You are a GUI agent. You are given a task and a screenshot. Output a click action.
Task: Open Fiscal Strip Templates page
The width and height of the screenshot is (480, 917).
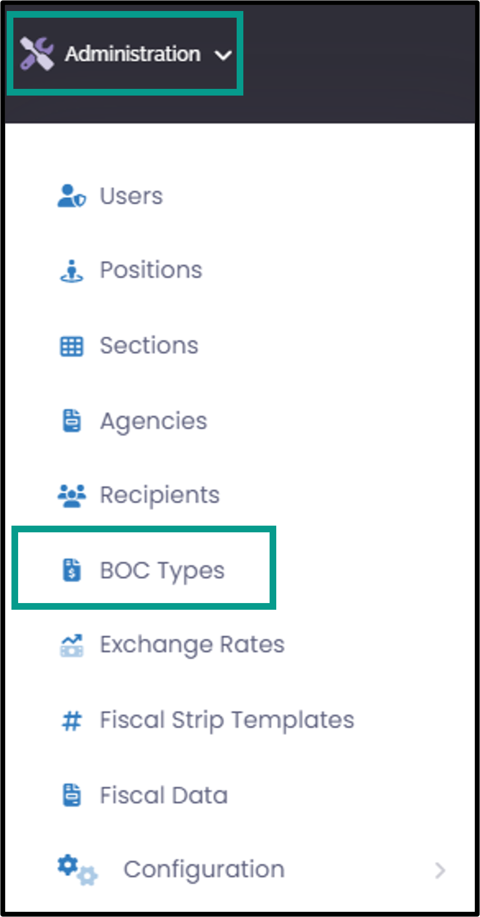[227, 721]
